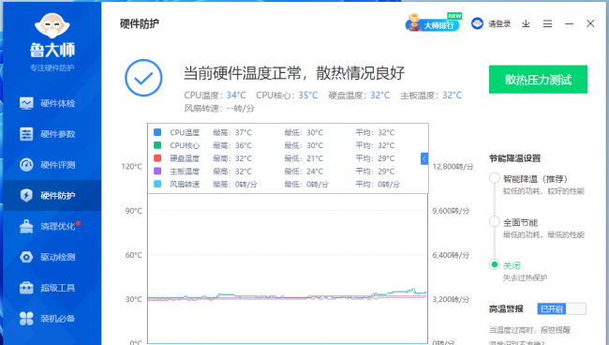Select 全面节能 radio option
The height and width of the screenshot is (345, 609).
494,221
